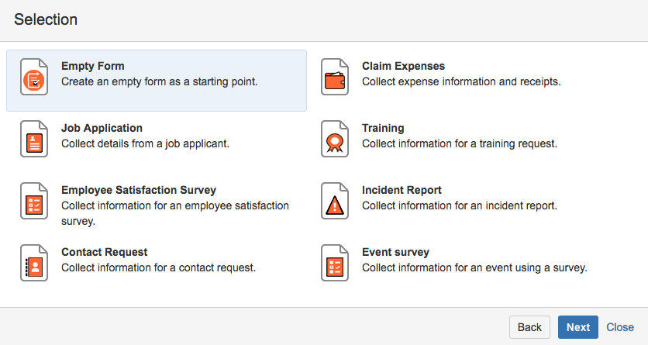Pick the Job Application template title
The height and width of the screenshot is (345, 648).
pos(102,128)
